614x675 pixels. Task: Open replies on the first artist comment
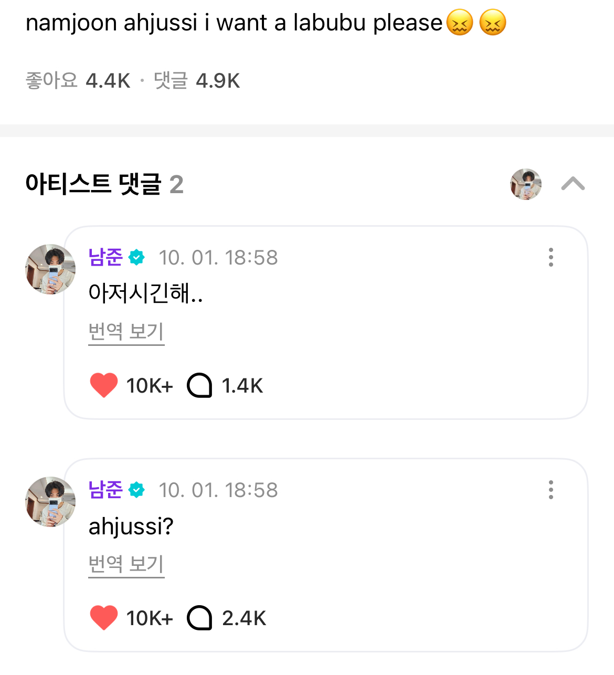coord(200,385)
